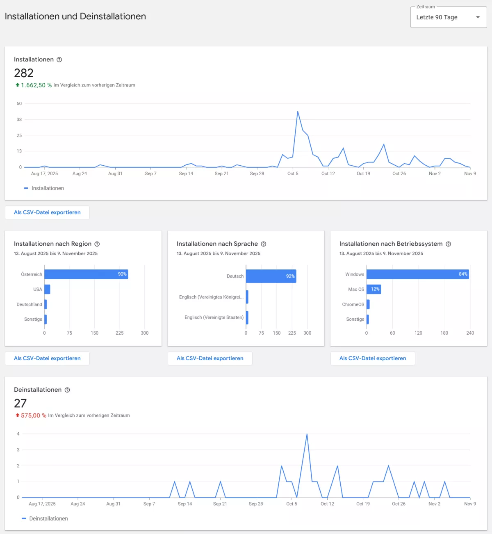Click the blue Deinstallationen legend marker
The image size is (492, 534).
tap(23, 518)
